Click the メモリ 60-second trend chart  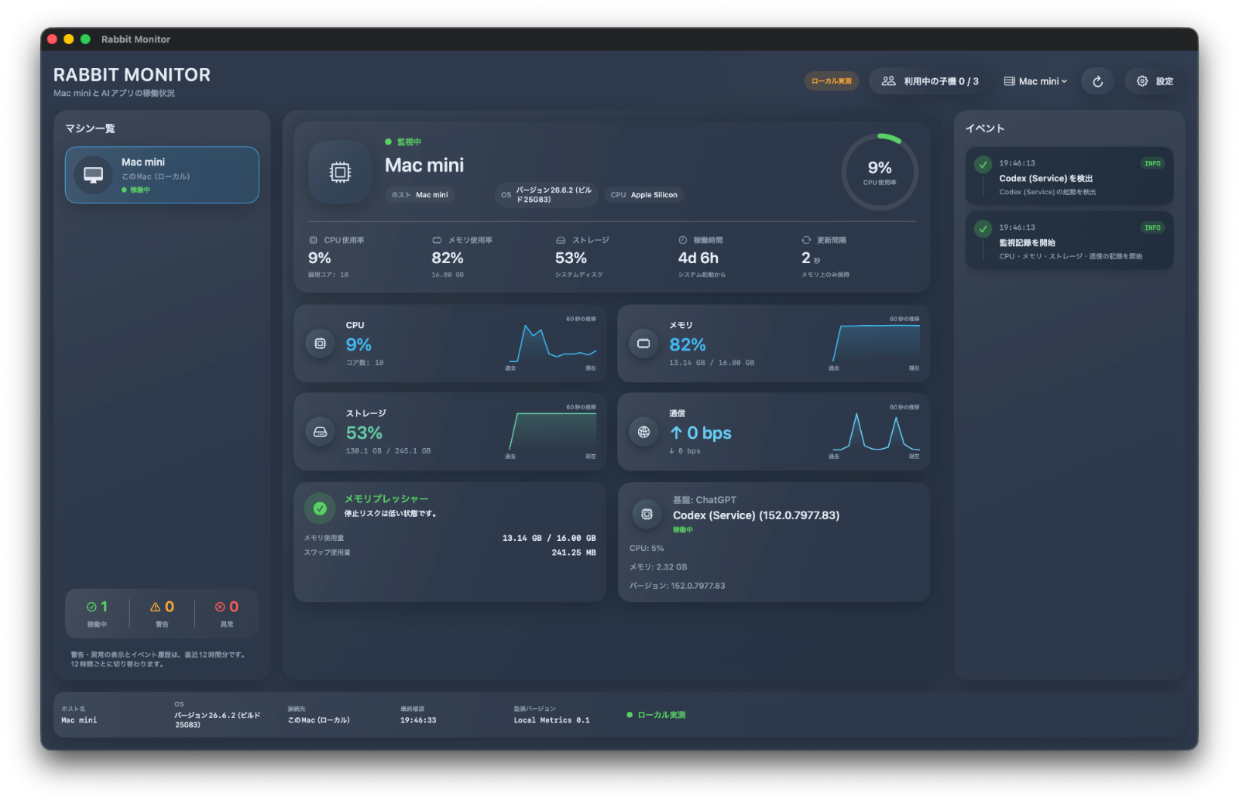point(874,344)
